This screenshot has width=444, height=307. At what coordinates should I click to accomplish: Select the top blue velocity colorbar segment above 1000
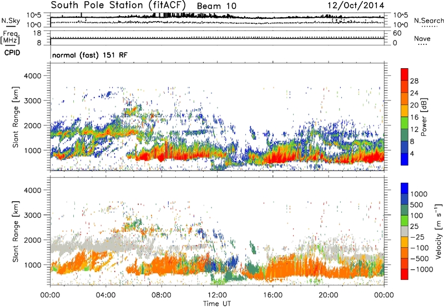coord(405,188)
